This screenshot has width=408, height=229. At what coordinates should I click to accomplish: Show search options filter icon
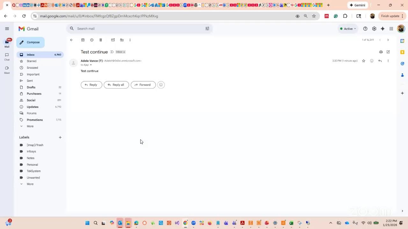point(207,29)
